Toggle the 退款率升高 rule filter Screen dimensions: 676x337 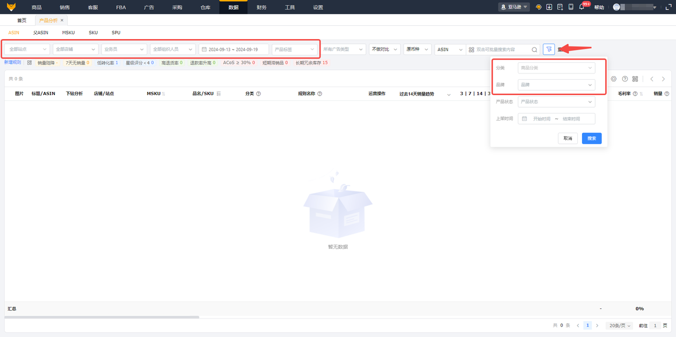(x=203, y=62)
